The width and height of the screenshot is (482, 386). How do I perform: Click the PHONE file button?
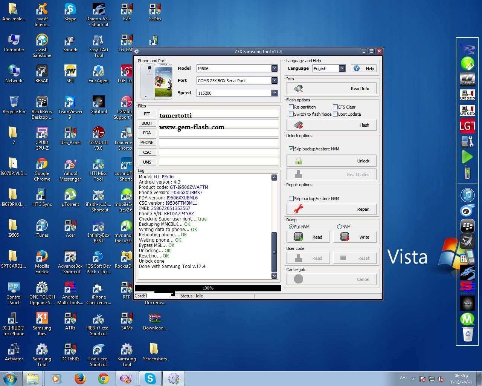click(x=147, y=142)
